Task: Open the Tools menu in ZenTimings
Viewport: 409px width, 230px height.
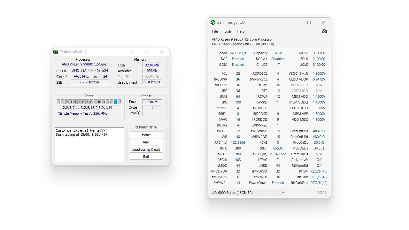Action: (227, 31)
